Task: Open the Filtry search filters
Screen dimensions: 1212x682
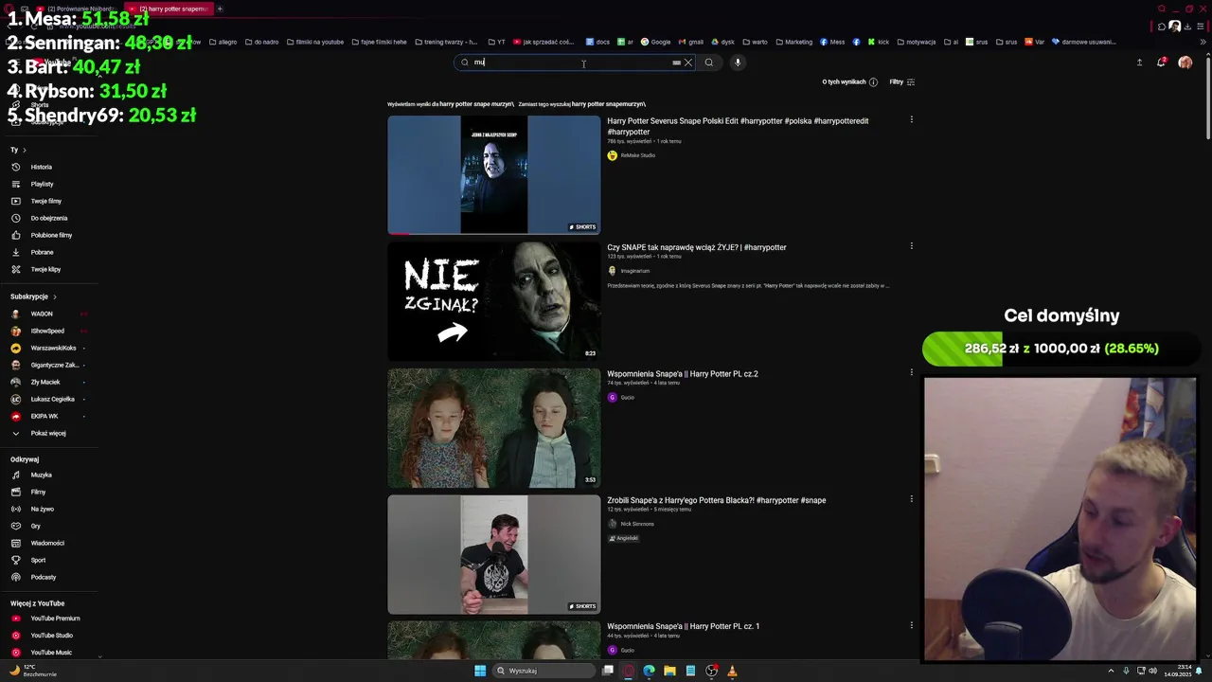Action: pos(901,81)
